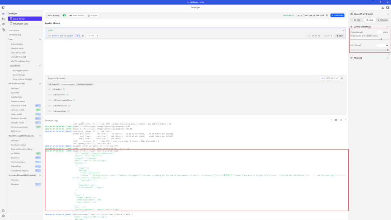Adjust the Context Length slider
391x220 pixels.
(381, 39)
